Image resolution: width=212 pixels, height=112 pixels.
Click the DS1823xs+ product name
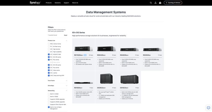pyautogui.click(x=124, y=88)
